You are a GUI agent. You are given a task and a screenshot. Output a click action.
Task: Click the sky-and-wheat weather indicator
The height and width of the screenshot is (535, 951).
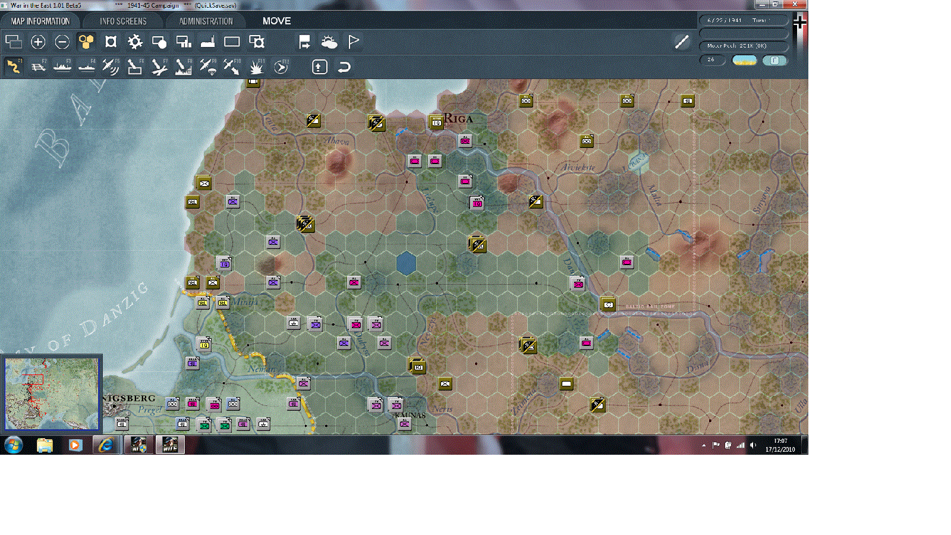(x=744, y=60)
